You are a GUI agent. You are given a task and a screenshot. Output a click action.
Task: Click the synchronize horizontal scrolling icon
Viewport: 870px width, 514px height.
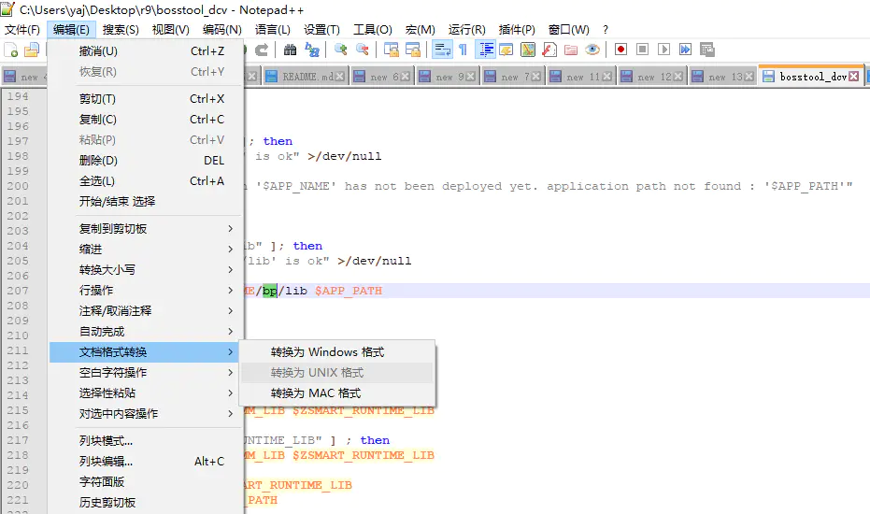tap(413, 50)
